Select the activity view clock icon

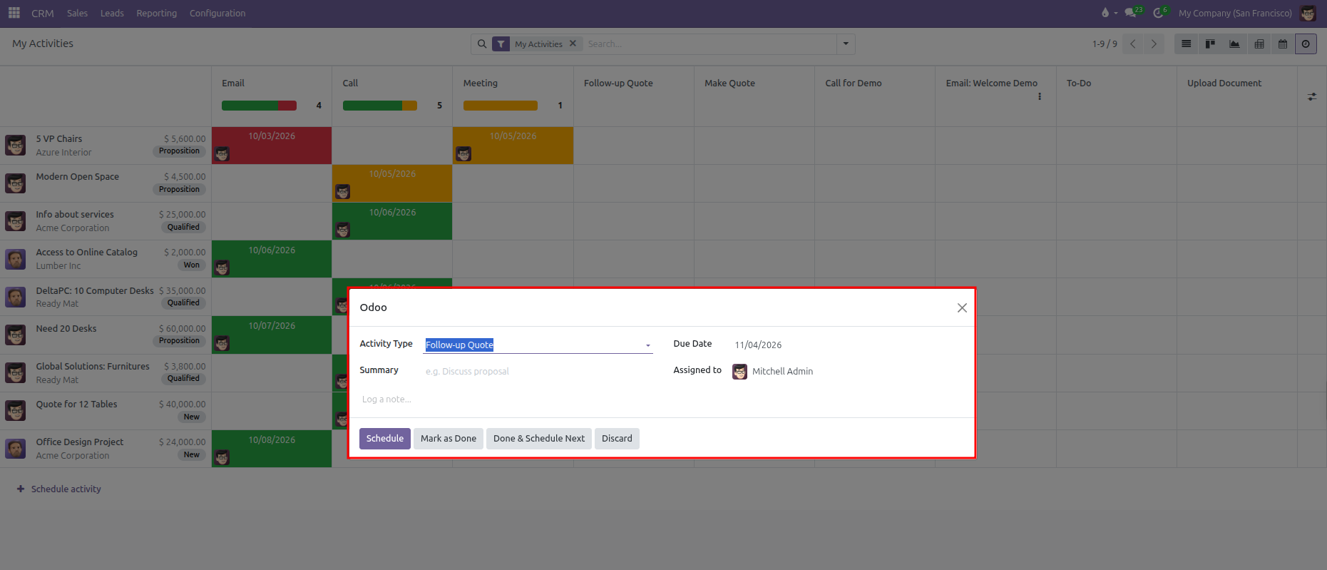click(x=1306, y=44)
